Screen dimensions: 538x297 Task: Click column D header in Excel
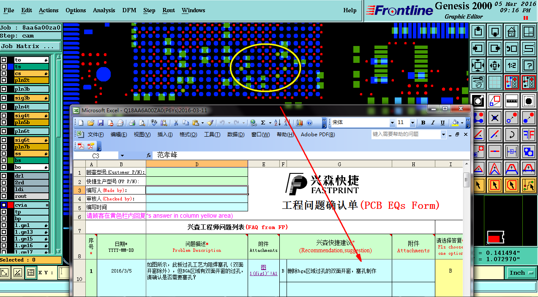pos(197,164)
